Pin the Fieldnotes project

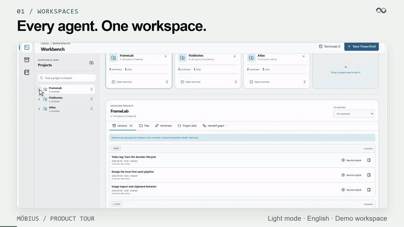91,99
